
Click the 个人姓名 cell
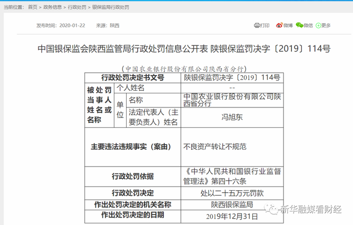click(147, 88)
